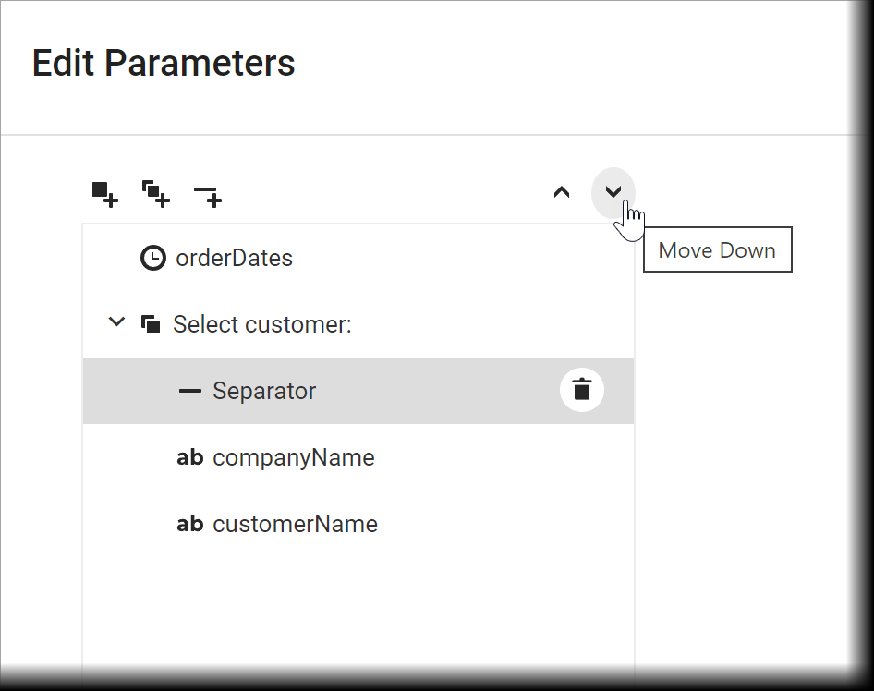Select the companyName parameter
874x691 pixels.
click(x=294, y=457)
